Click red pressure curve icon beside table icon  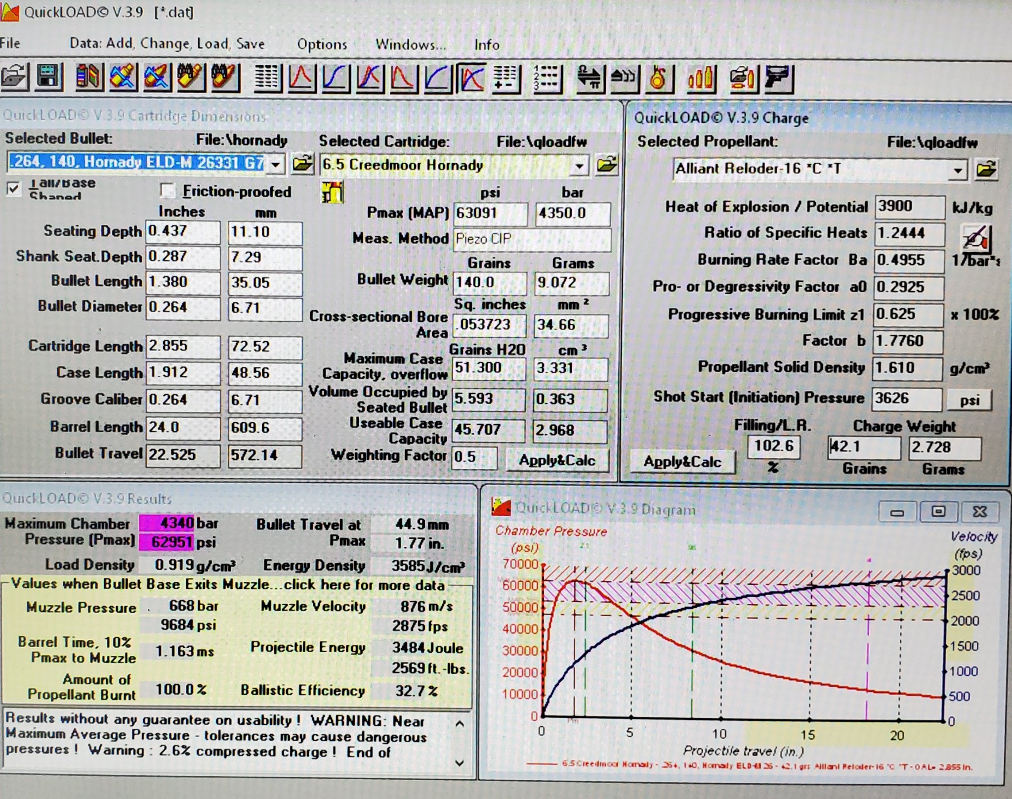point(301,78)
